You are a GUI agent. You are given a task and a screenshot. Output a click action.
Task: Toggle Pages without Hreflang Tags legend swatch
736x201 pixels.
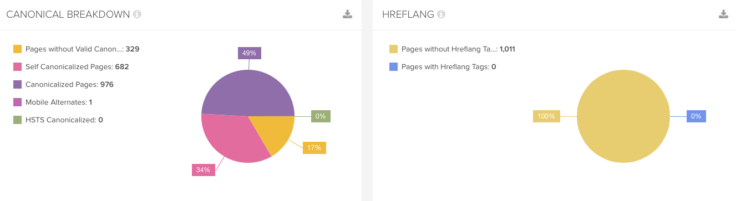(393, 49)
